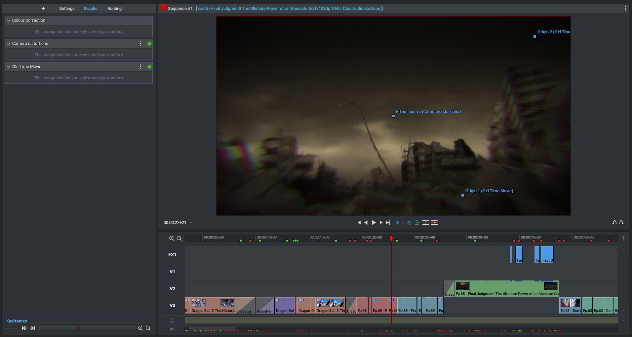Click the red remove (lift) icon
The image size is (632, 337).
tap(425, 223)
